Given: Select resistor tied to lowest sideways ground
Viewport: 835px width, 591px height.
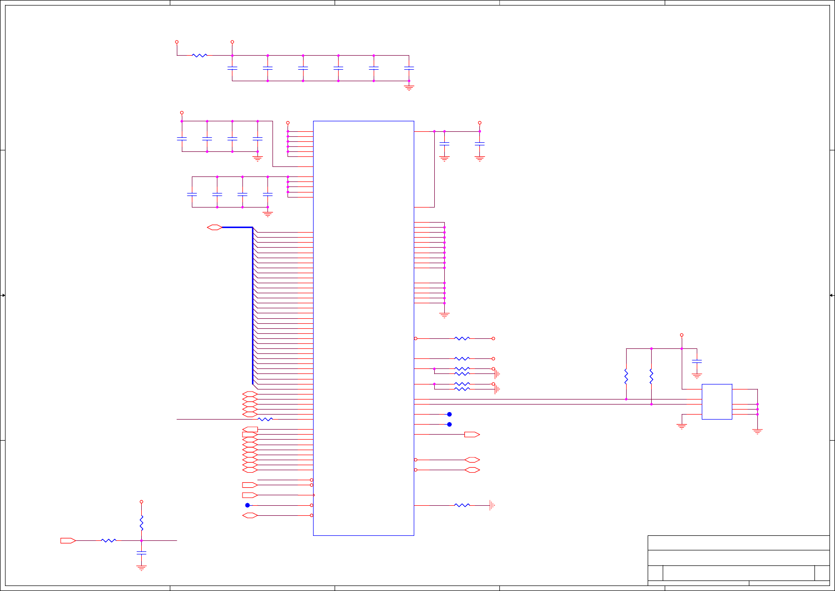Looking at the screenshot, I should point(462,505).
